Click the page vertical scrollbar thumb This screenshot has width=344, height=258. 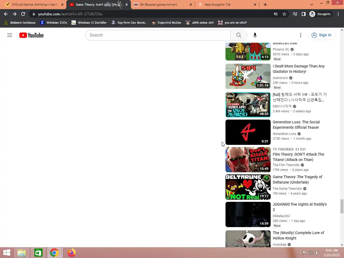coord(342,206)
